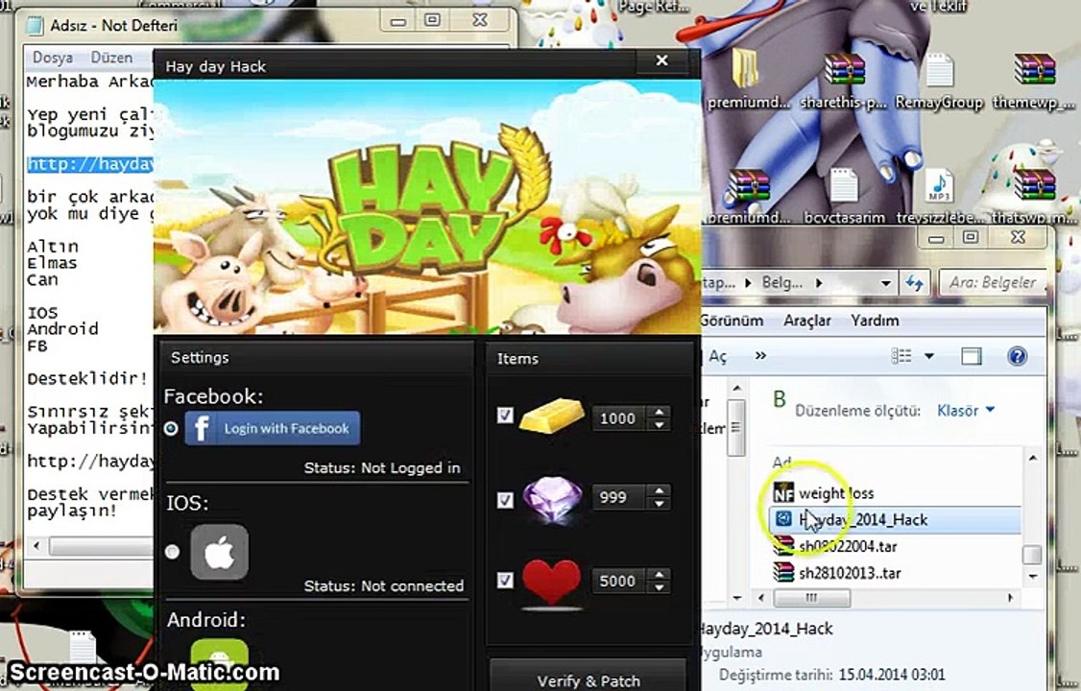This screenshot has height=691, width=1081.
Task: Click the diamond amount field showing 999
Action: coord(618,497)
